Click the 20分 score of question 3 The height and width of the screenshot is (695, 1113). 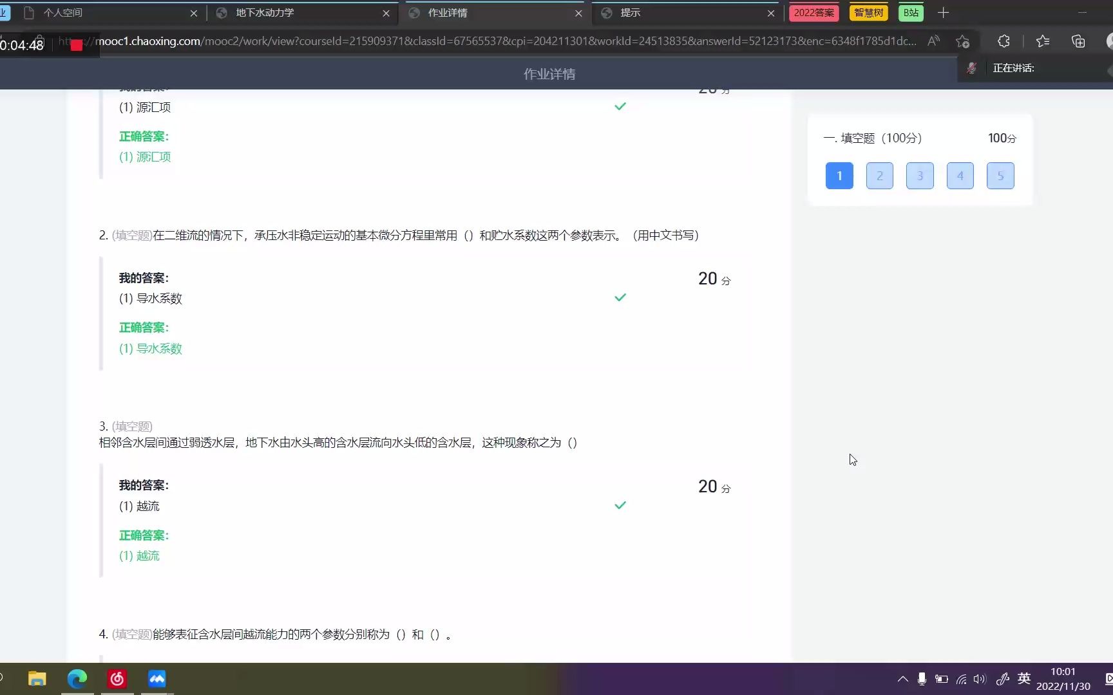click(714, 487)
